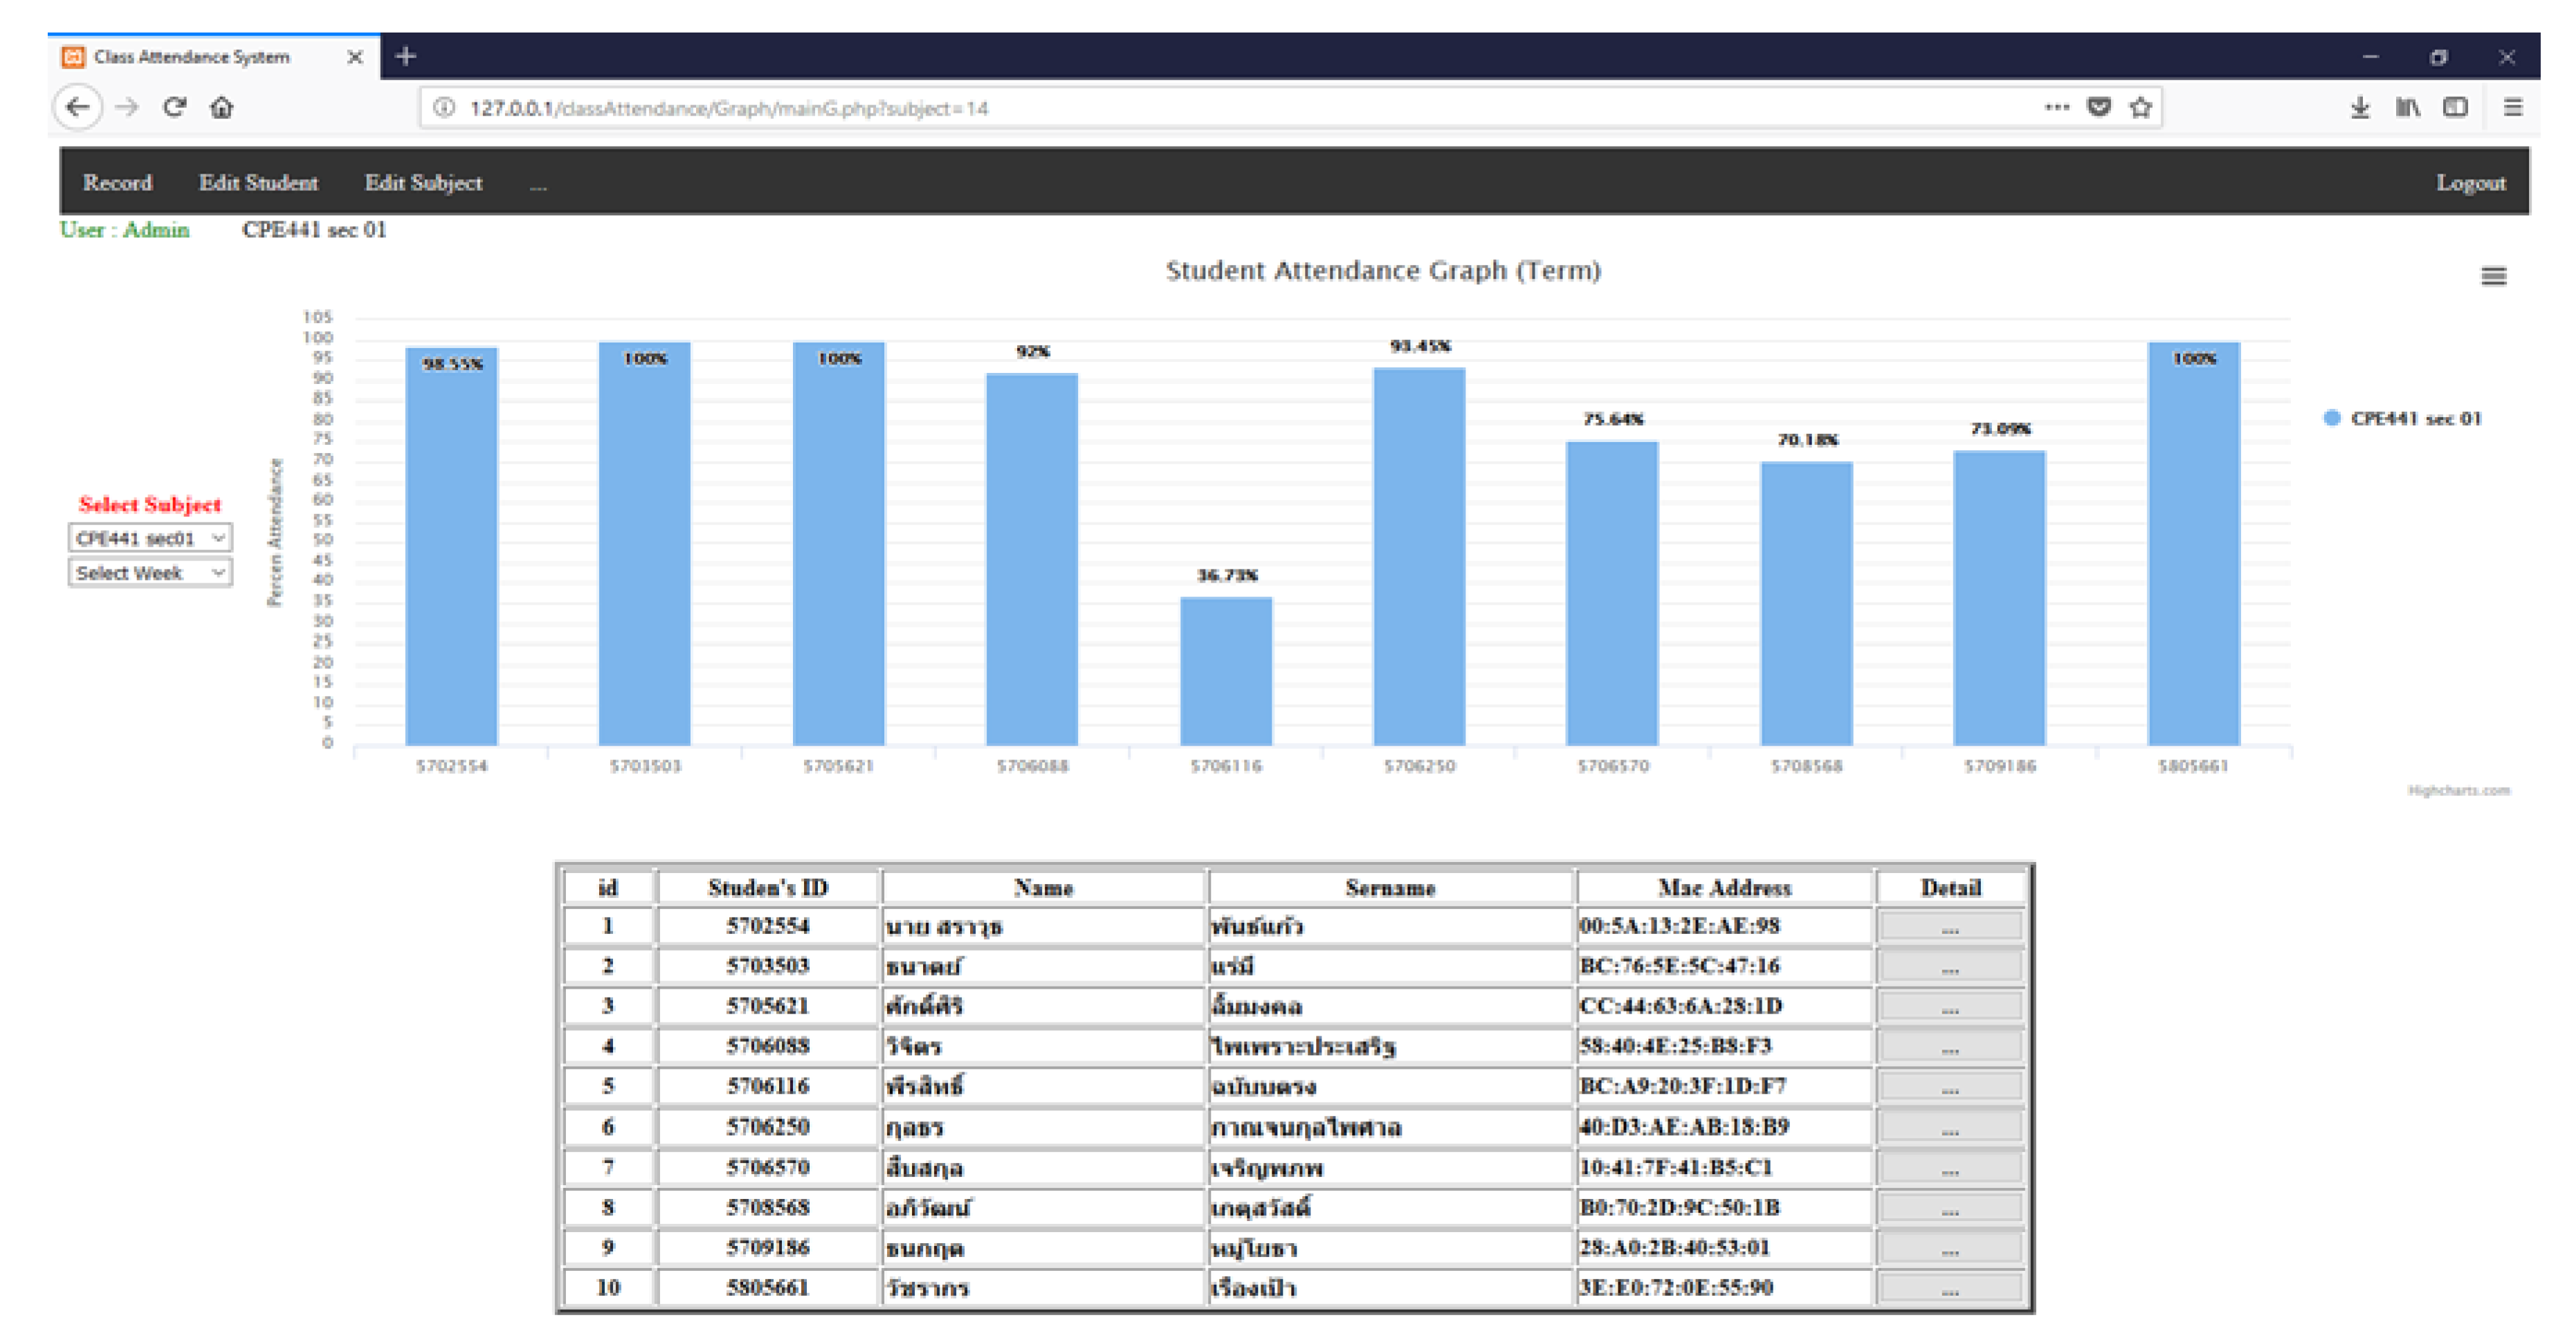Click the Logout link

(x=2470, y=182)
